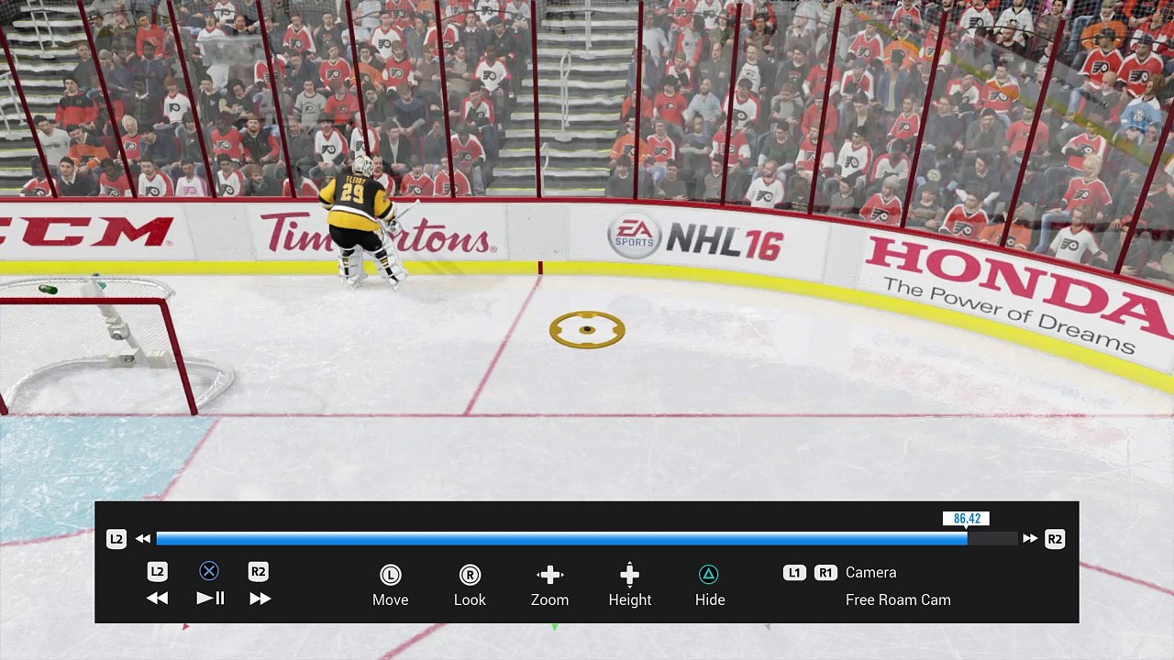
Task: Click the Move label
Action: click(x=390, y=599)
